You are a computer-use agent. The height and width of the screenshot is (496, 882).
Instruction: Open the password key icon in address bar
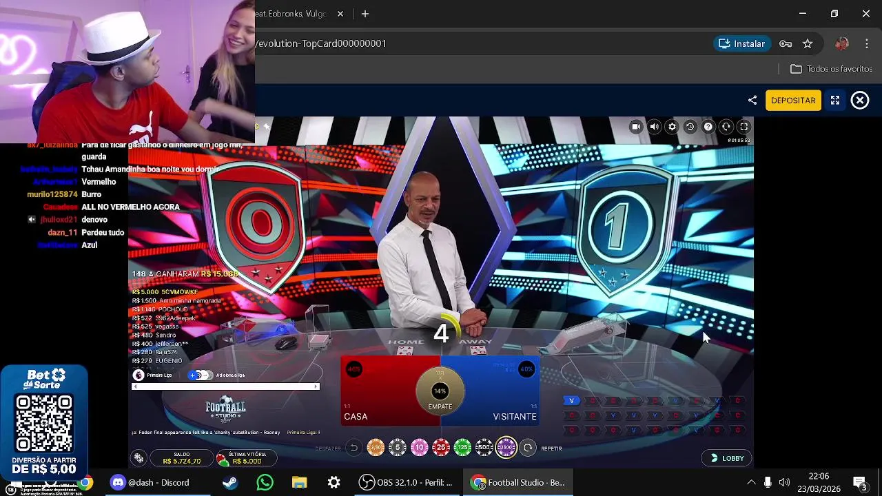[786, 43]
